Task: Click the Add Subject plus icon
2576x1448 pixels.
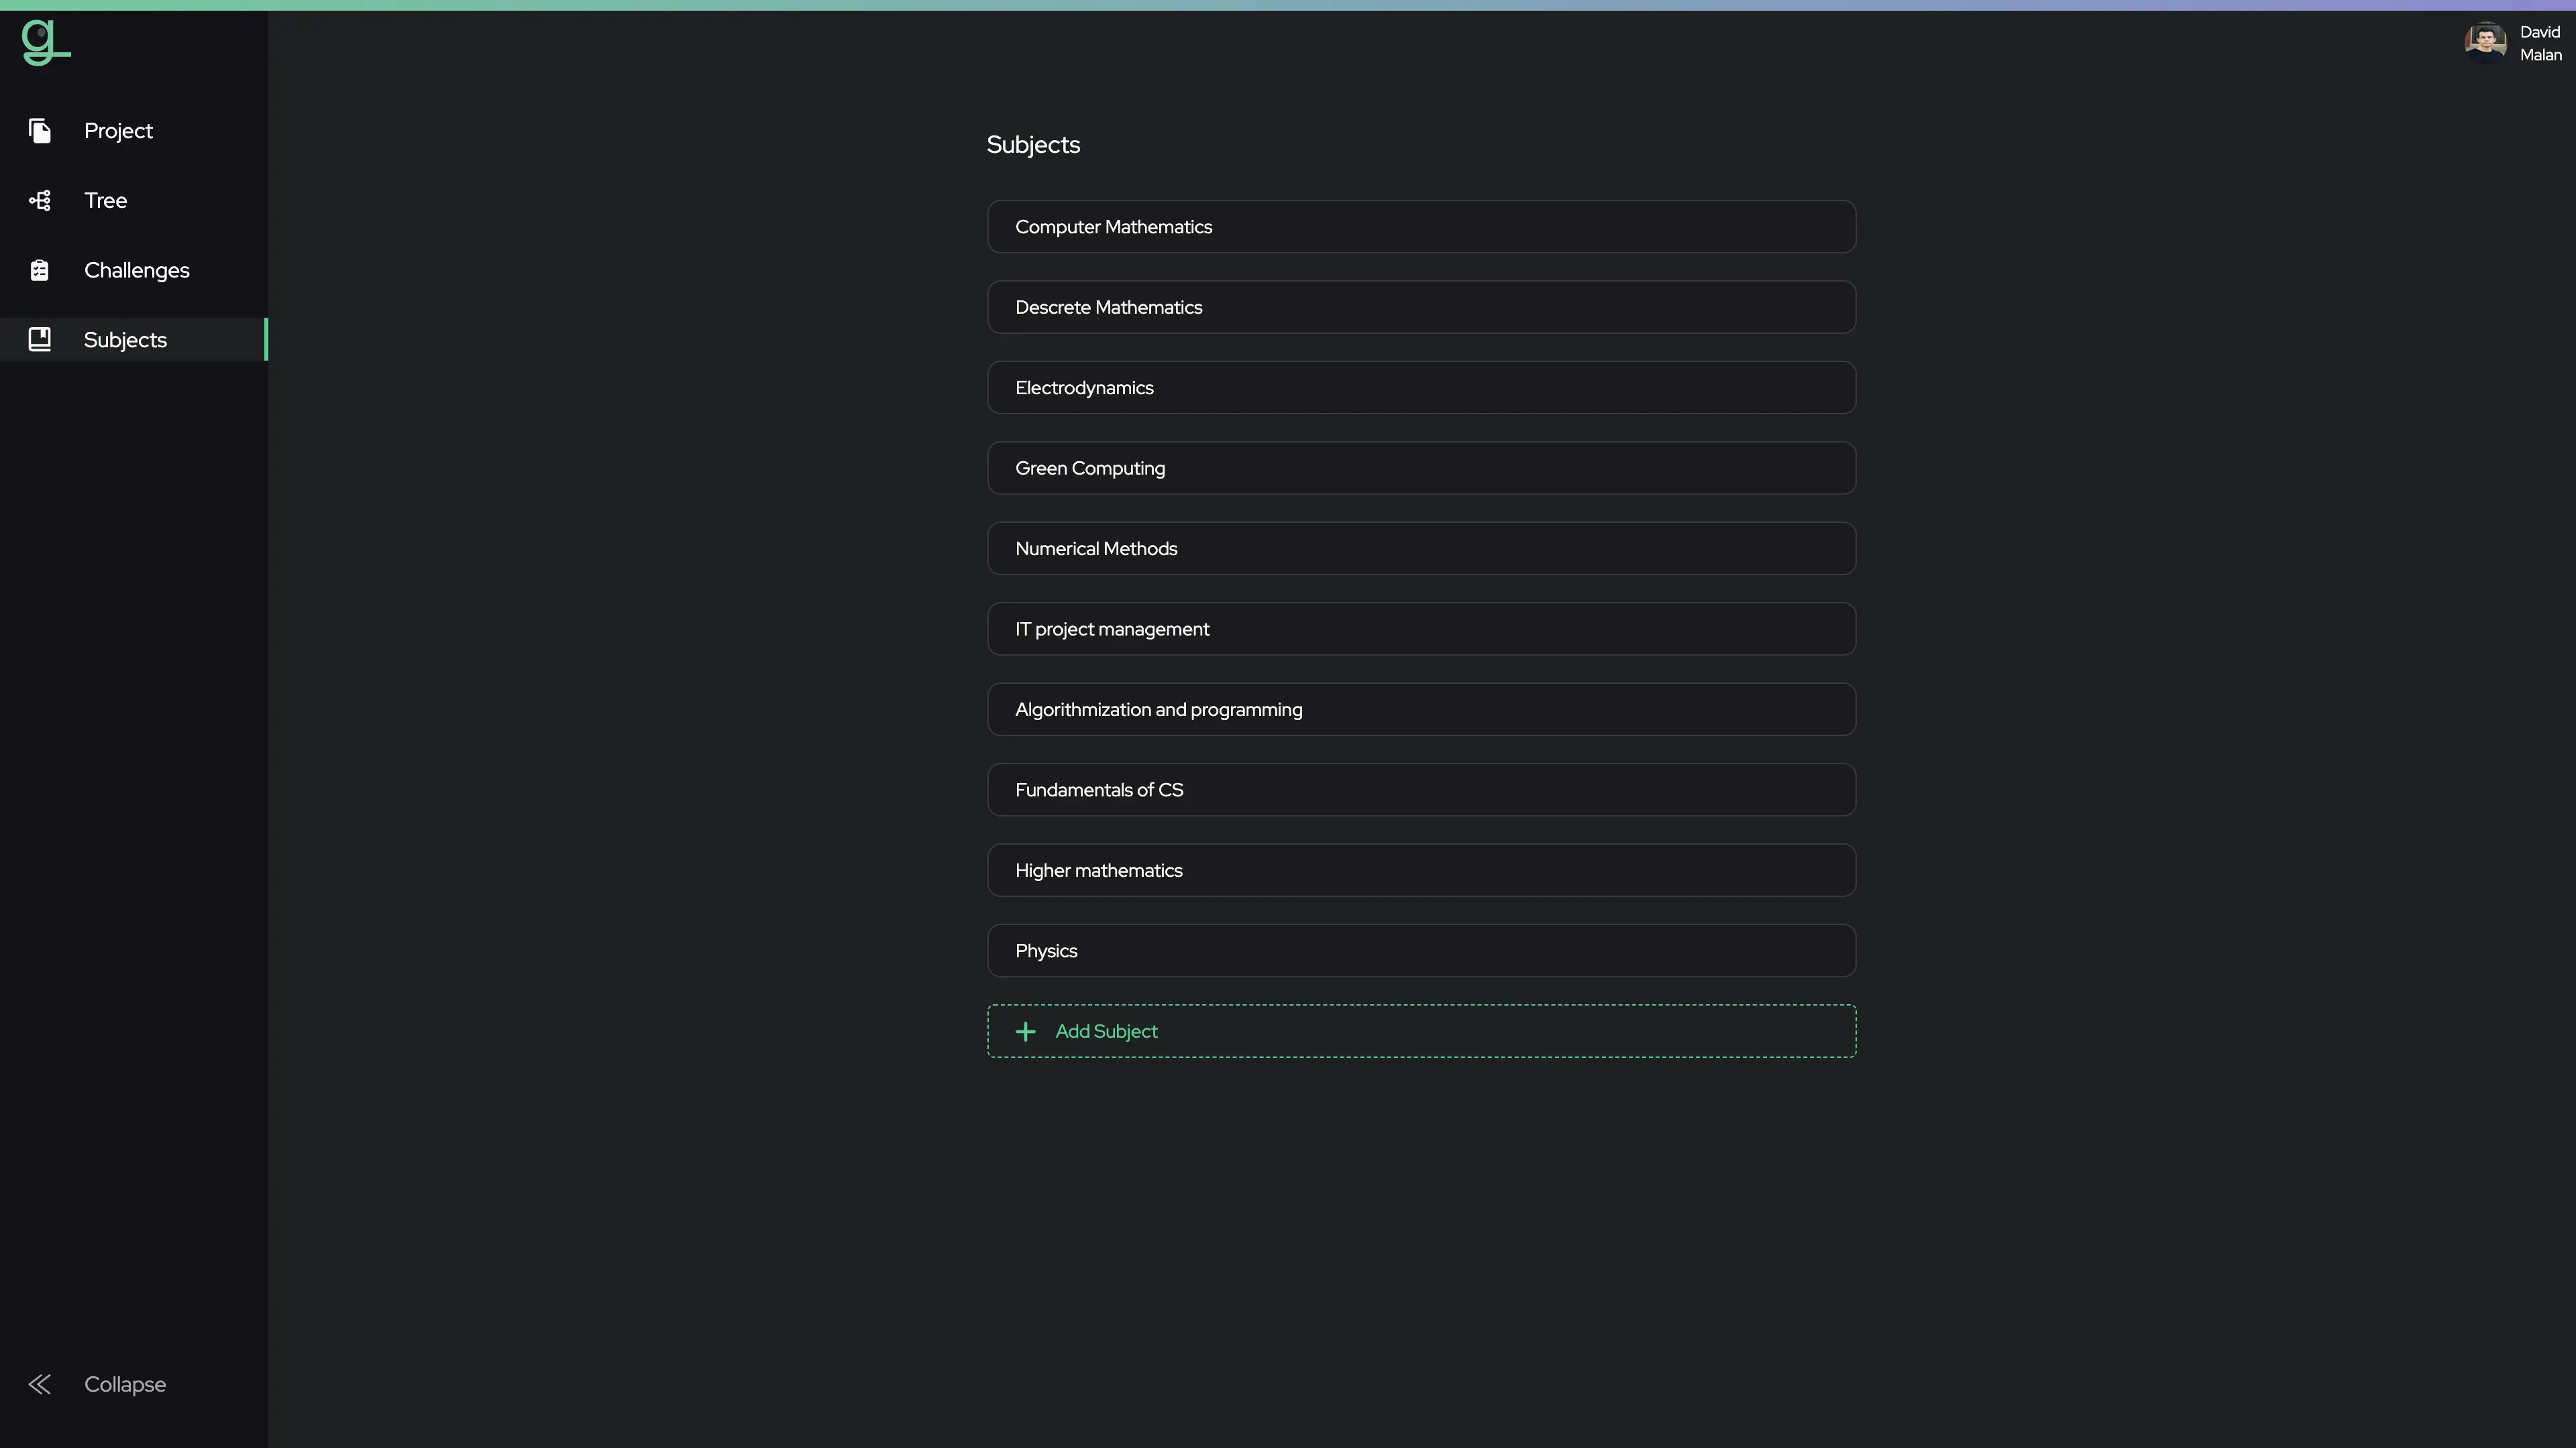Action: [1026, 1031]
